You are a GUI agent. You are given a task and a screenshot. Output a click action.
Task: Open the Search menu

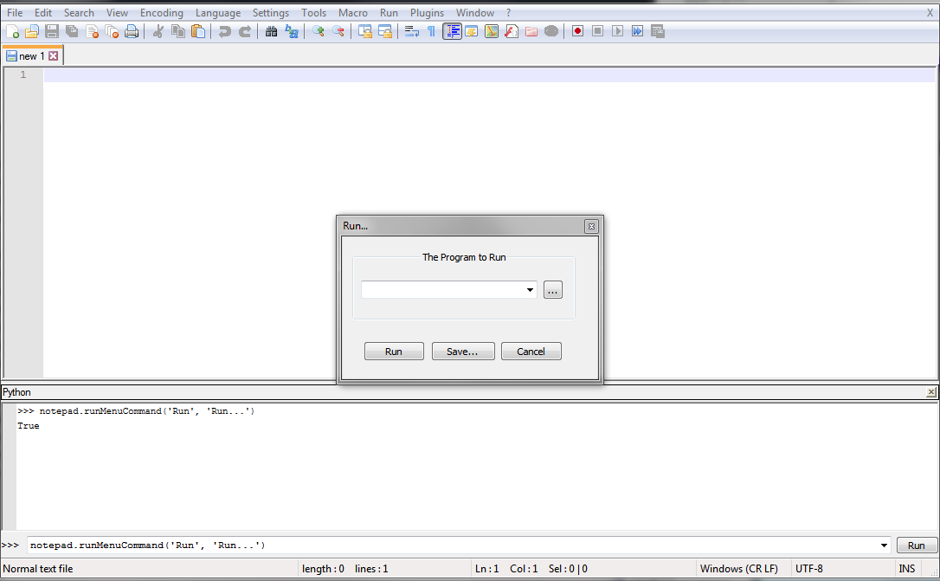(79, 13)
